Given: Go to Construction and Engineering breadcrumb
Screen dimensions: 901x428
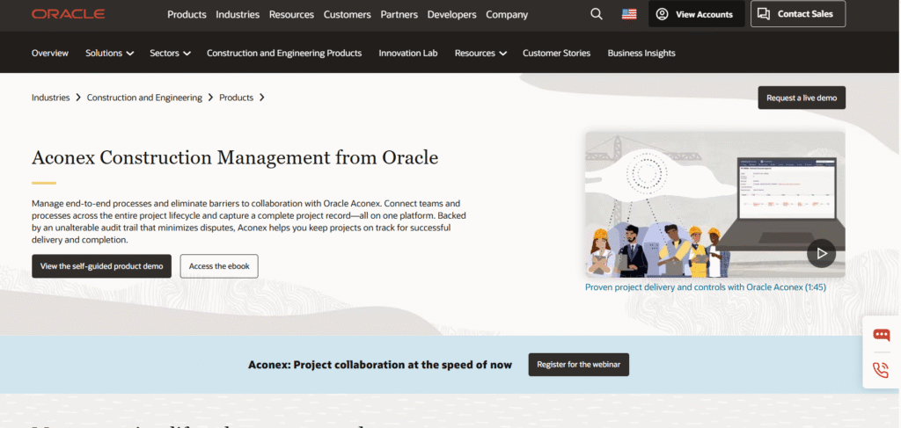Looking at the screenshot, I should point(144,98).
